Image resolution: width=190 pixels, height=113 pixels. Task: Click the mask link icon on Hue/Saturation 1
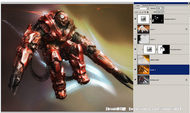(x=157, y=49)
